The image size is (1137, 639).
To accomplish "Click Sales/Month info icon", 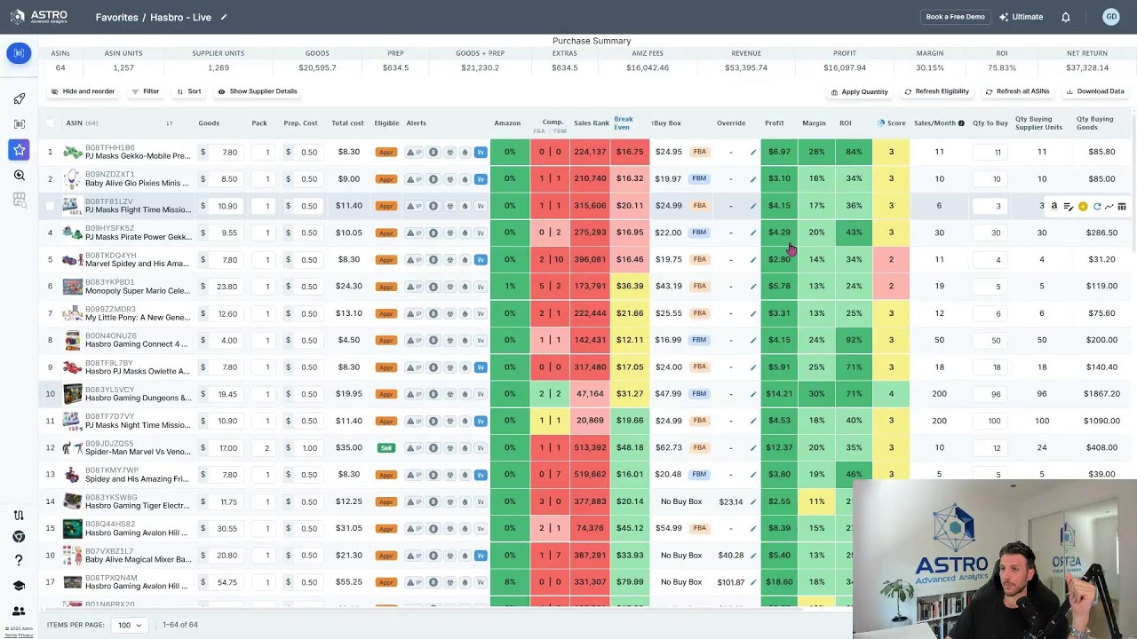I will click(961, 123).
